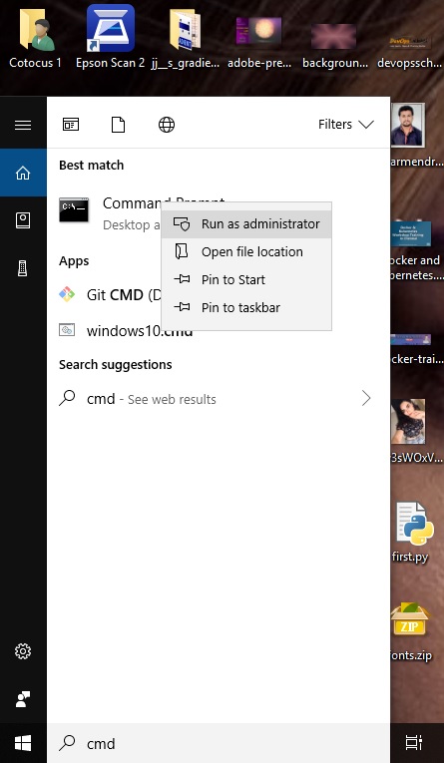Click the Best match heading
This screenshot has height=763, width=444.
point(92,166)
